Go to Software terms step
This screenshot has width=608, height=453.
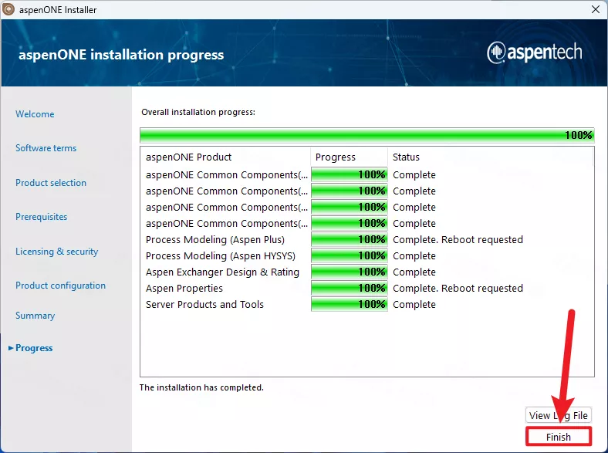coord(46,148)
